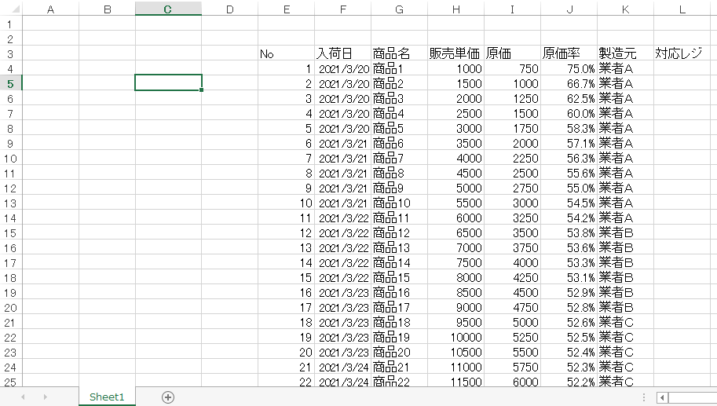This screenshot has height=406, width=717.
Task: Click the horizontal scrollbar track
Action: [x=693, y=397]
